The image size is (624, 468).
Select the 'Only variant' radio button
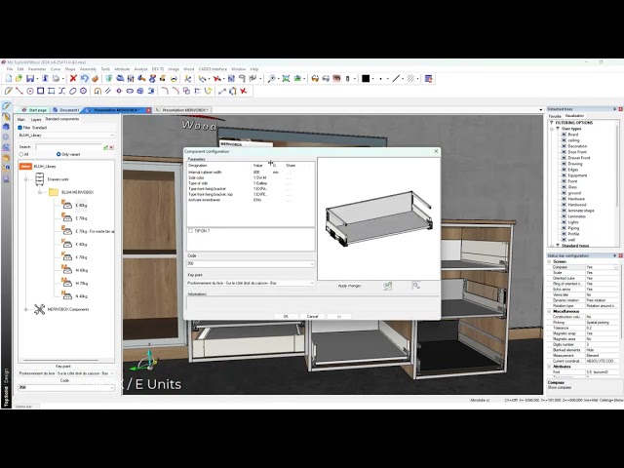60,154
